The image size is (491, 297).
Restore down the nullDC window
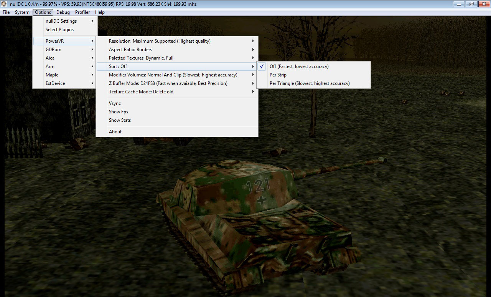pos(471,4)
